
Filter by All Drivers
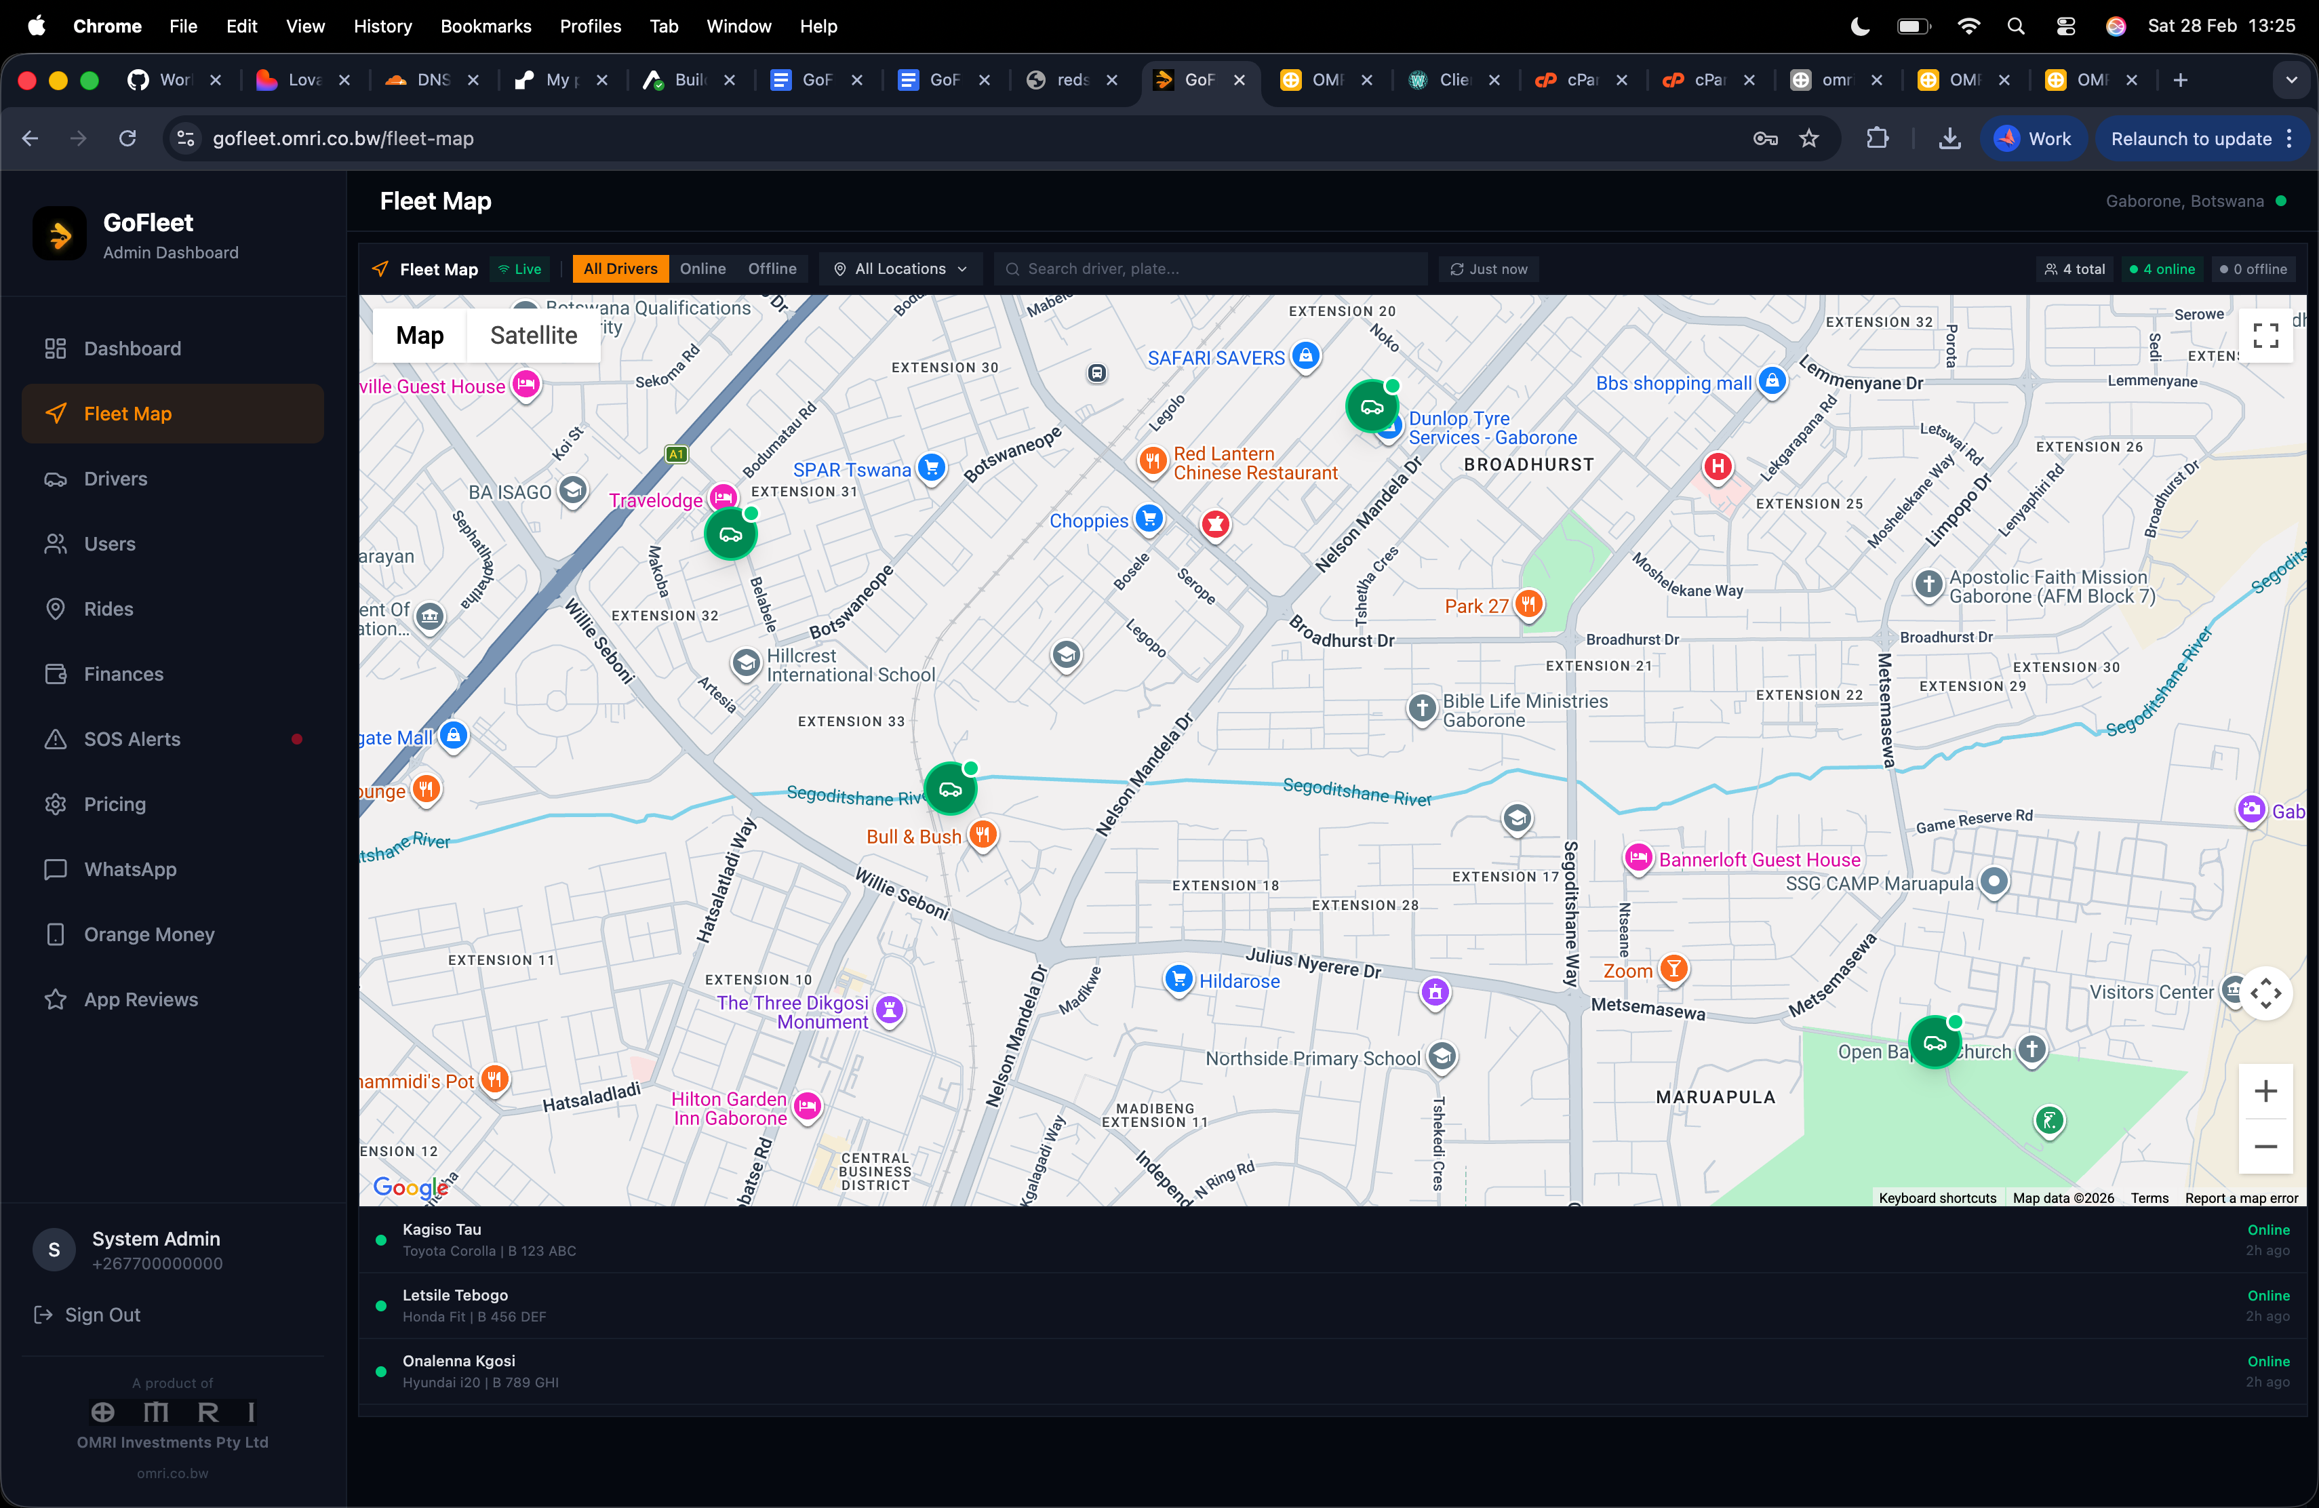click(620, 269)
